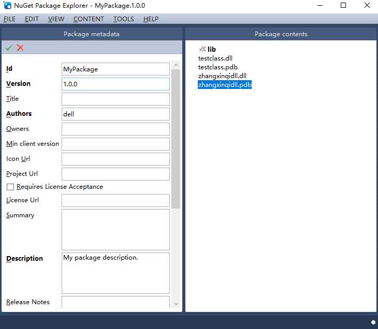Open the FILE menu
Screen dimensions: 378x329
pos(9,19)
